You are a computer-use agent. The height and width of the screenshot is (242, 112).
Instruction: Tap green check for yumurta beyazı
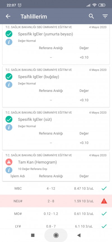pos(9,34)
